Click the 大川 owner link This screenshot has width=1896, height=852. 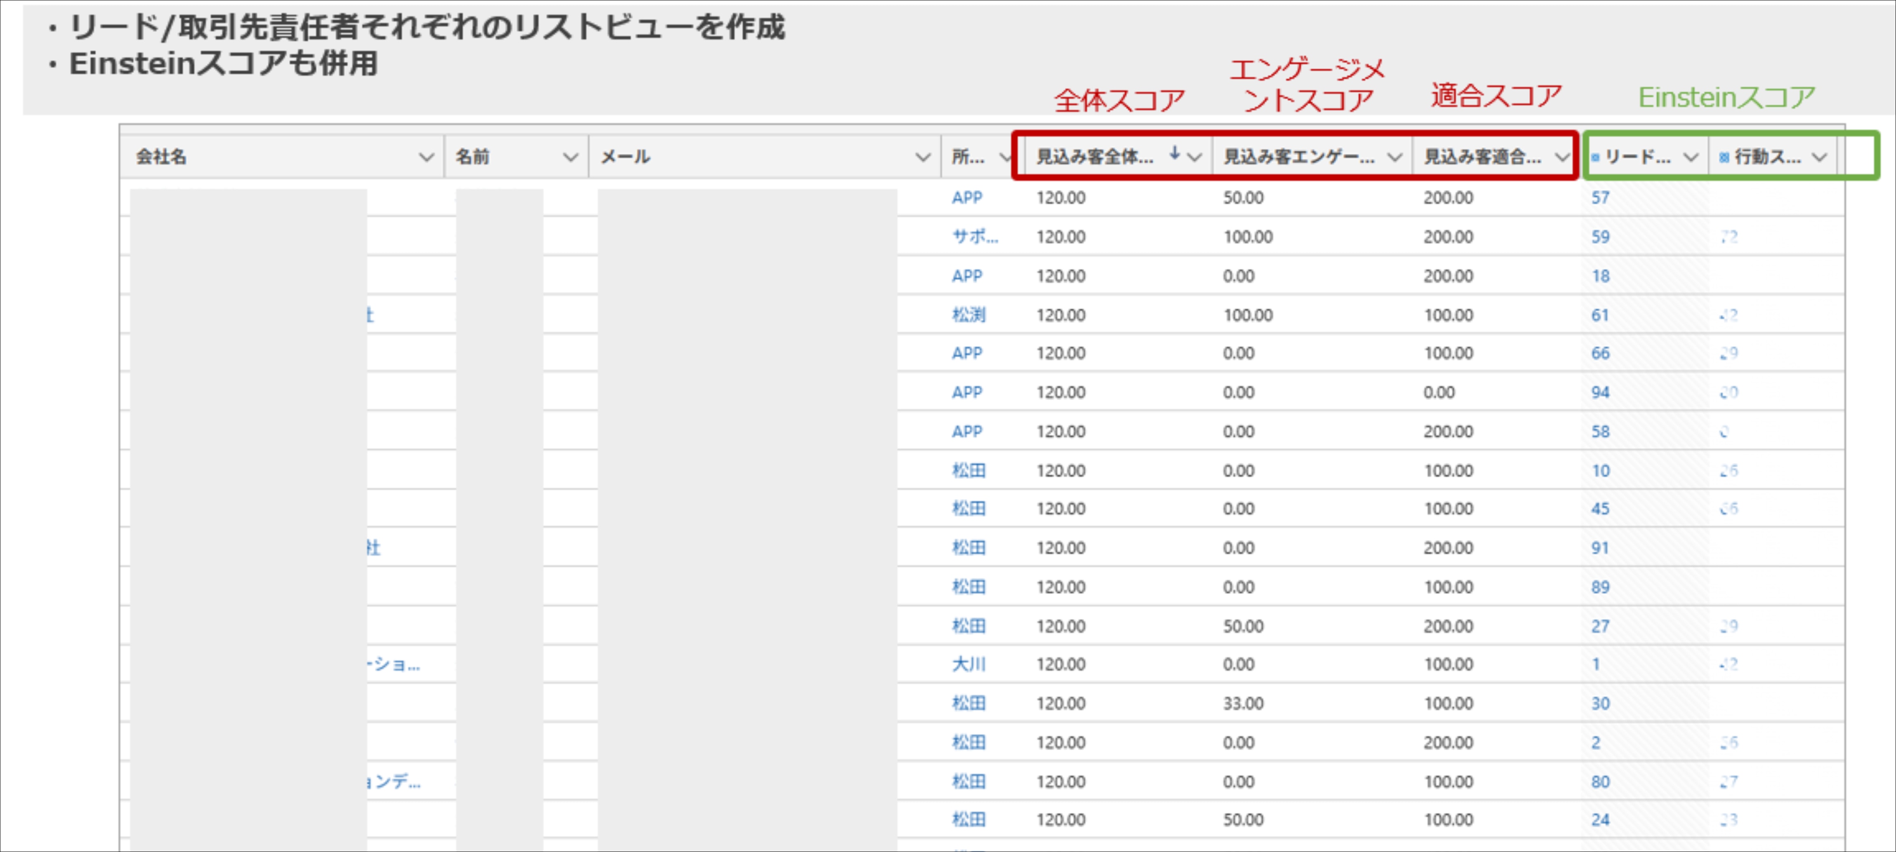968,664
